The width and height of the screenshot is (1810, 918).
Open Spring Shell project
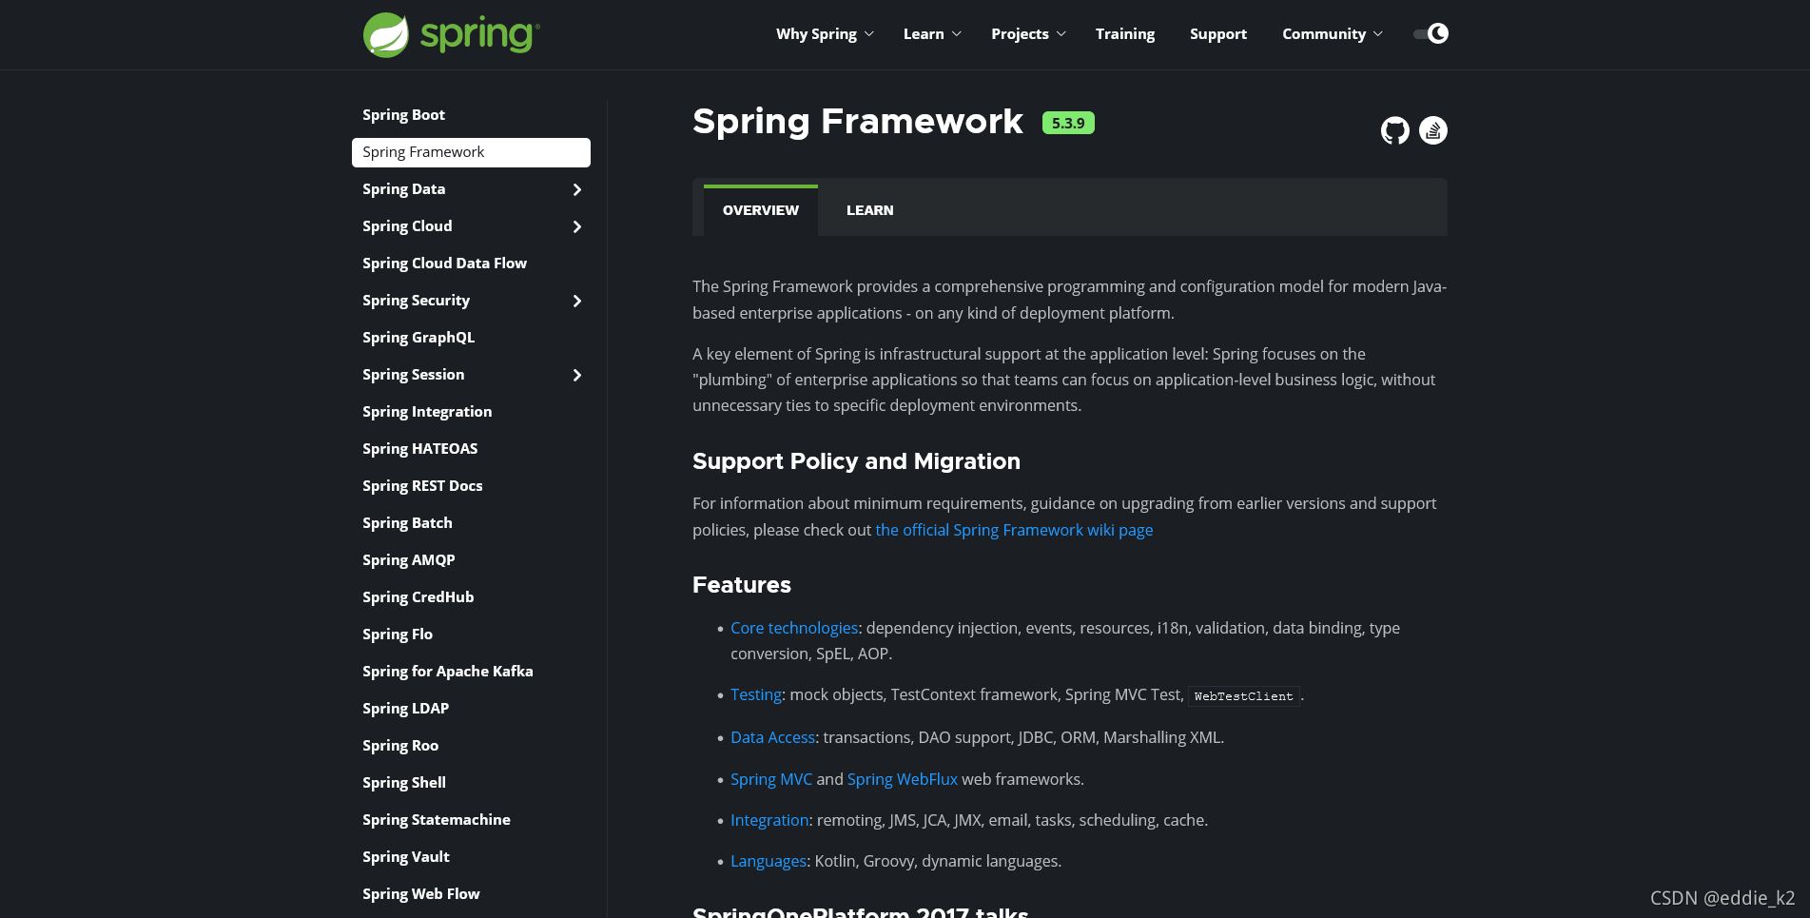[x=404, y=783]
